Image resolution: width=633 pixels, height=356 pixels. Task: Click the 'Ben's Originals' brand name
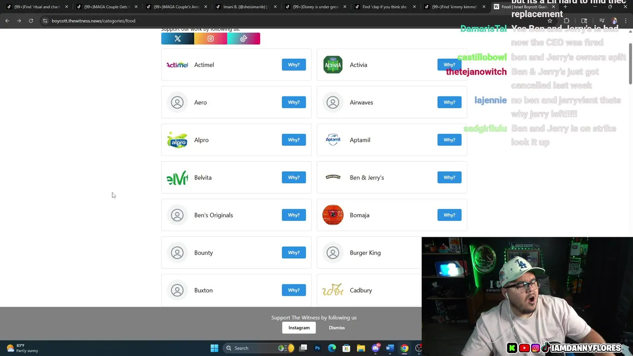pyautogui.click(x=214, y=215)
